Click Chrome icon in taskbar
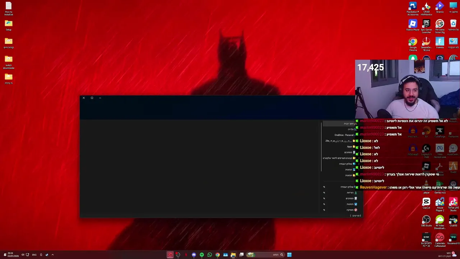The height and width of the screenshot is (259, 460). pyautogui.click(x=217, y=255)
